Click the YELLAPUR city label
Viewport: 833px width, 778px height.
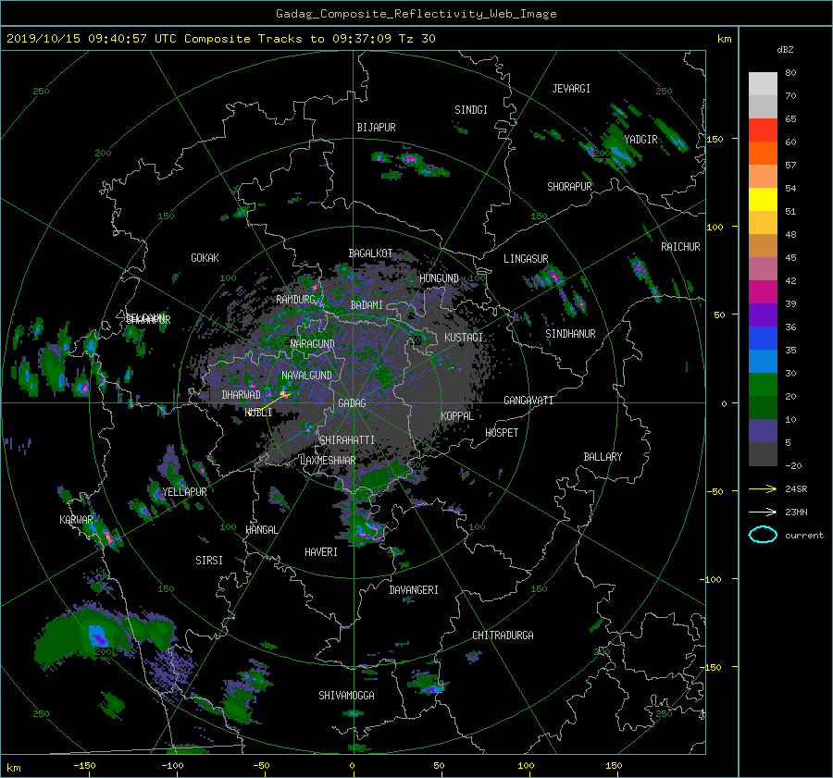(184, 492)
